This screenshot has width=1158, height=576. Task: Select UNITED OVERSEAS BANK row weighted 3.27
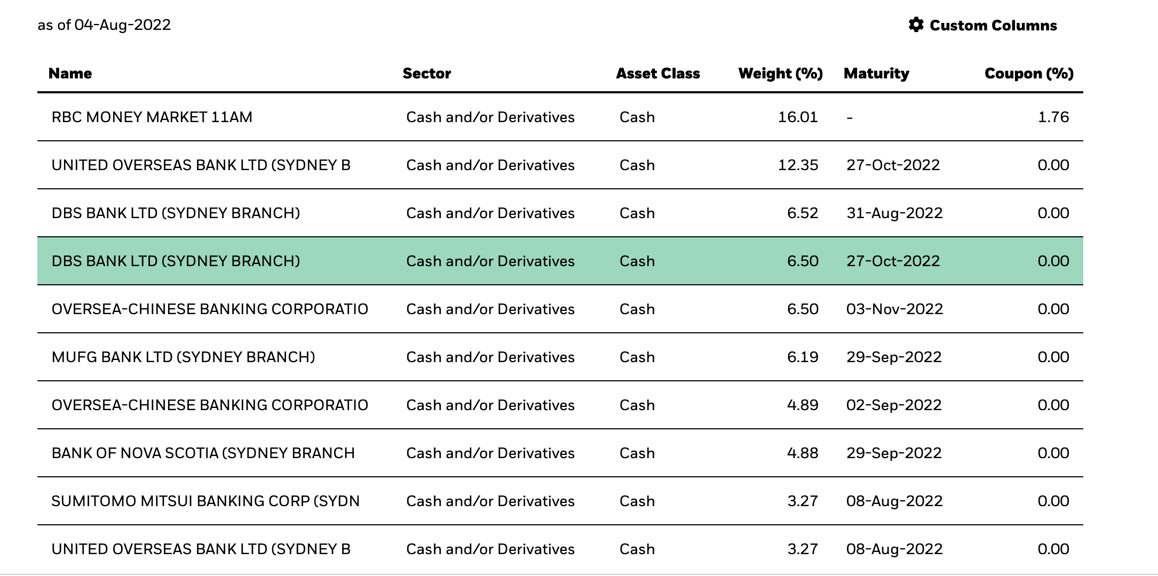pos(560,549)
